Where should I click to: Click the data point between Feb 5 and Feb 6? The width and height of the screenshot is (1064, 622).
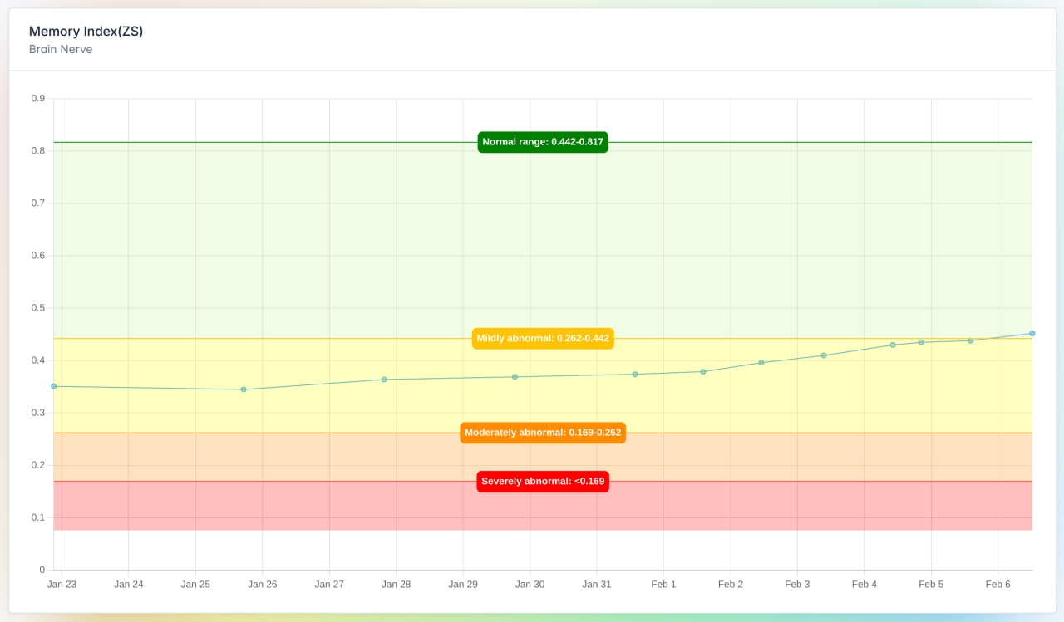970,340
